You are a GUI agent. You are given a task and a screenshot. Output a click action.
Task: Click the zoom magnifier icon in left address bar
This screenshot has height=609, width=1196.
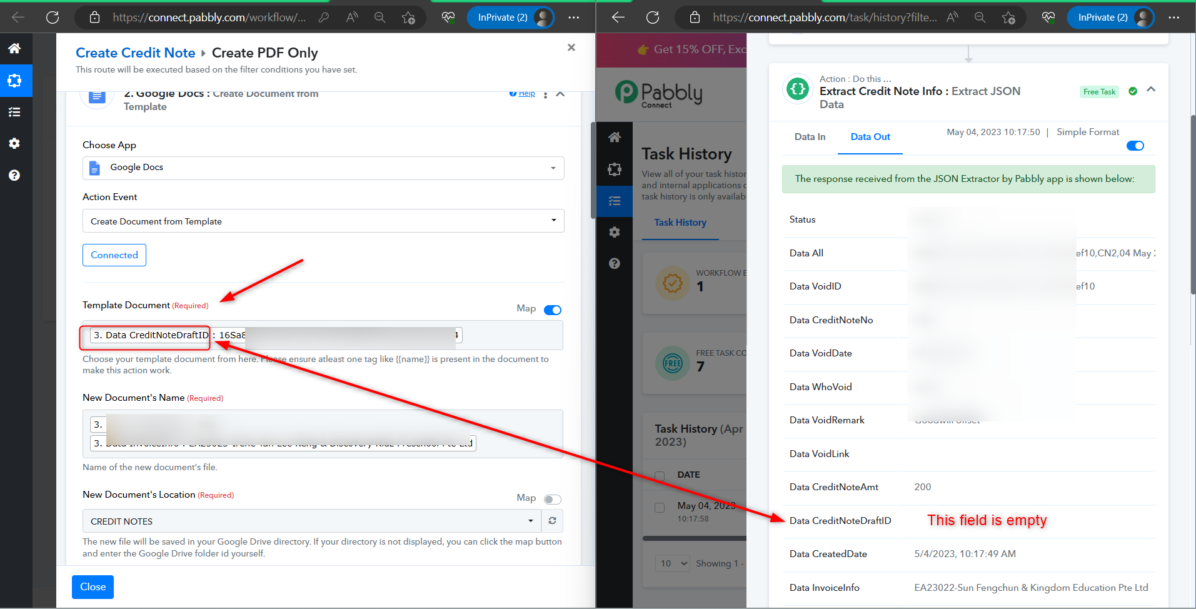[379, 18]
